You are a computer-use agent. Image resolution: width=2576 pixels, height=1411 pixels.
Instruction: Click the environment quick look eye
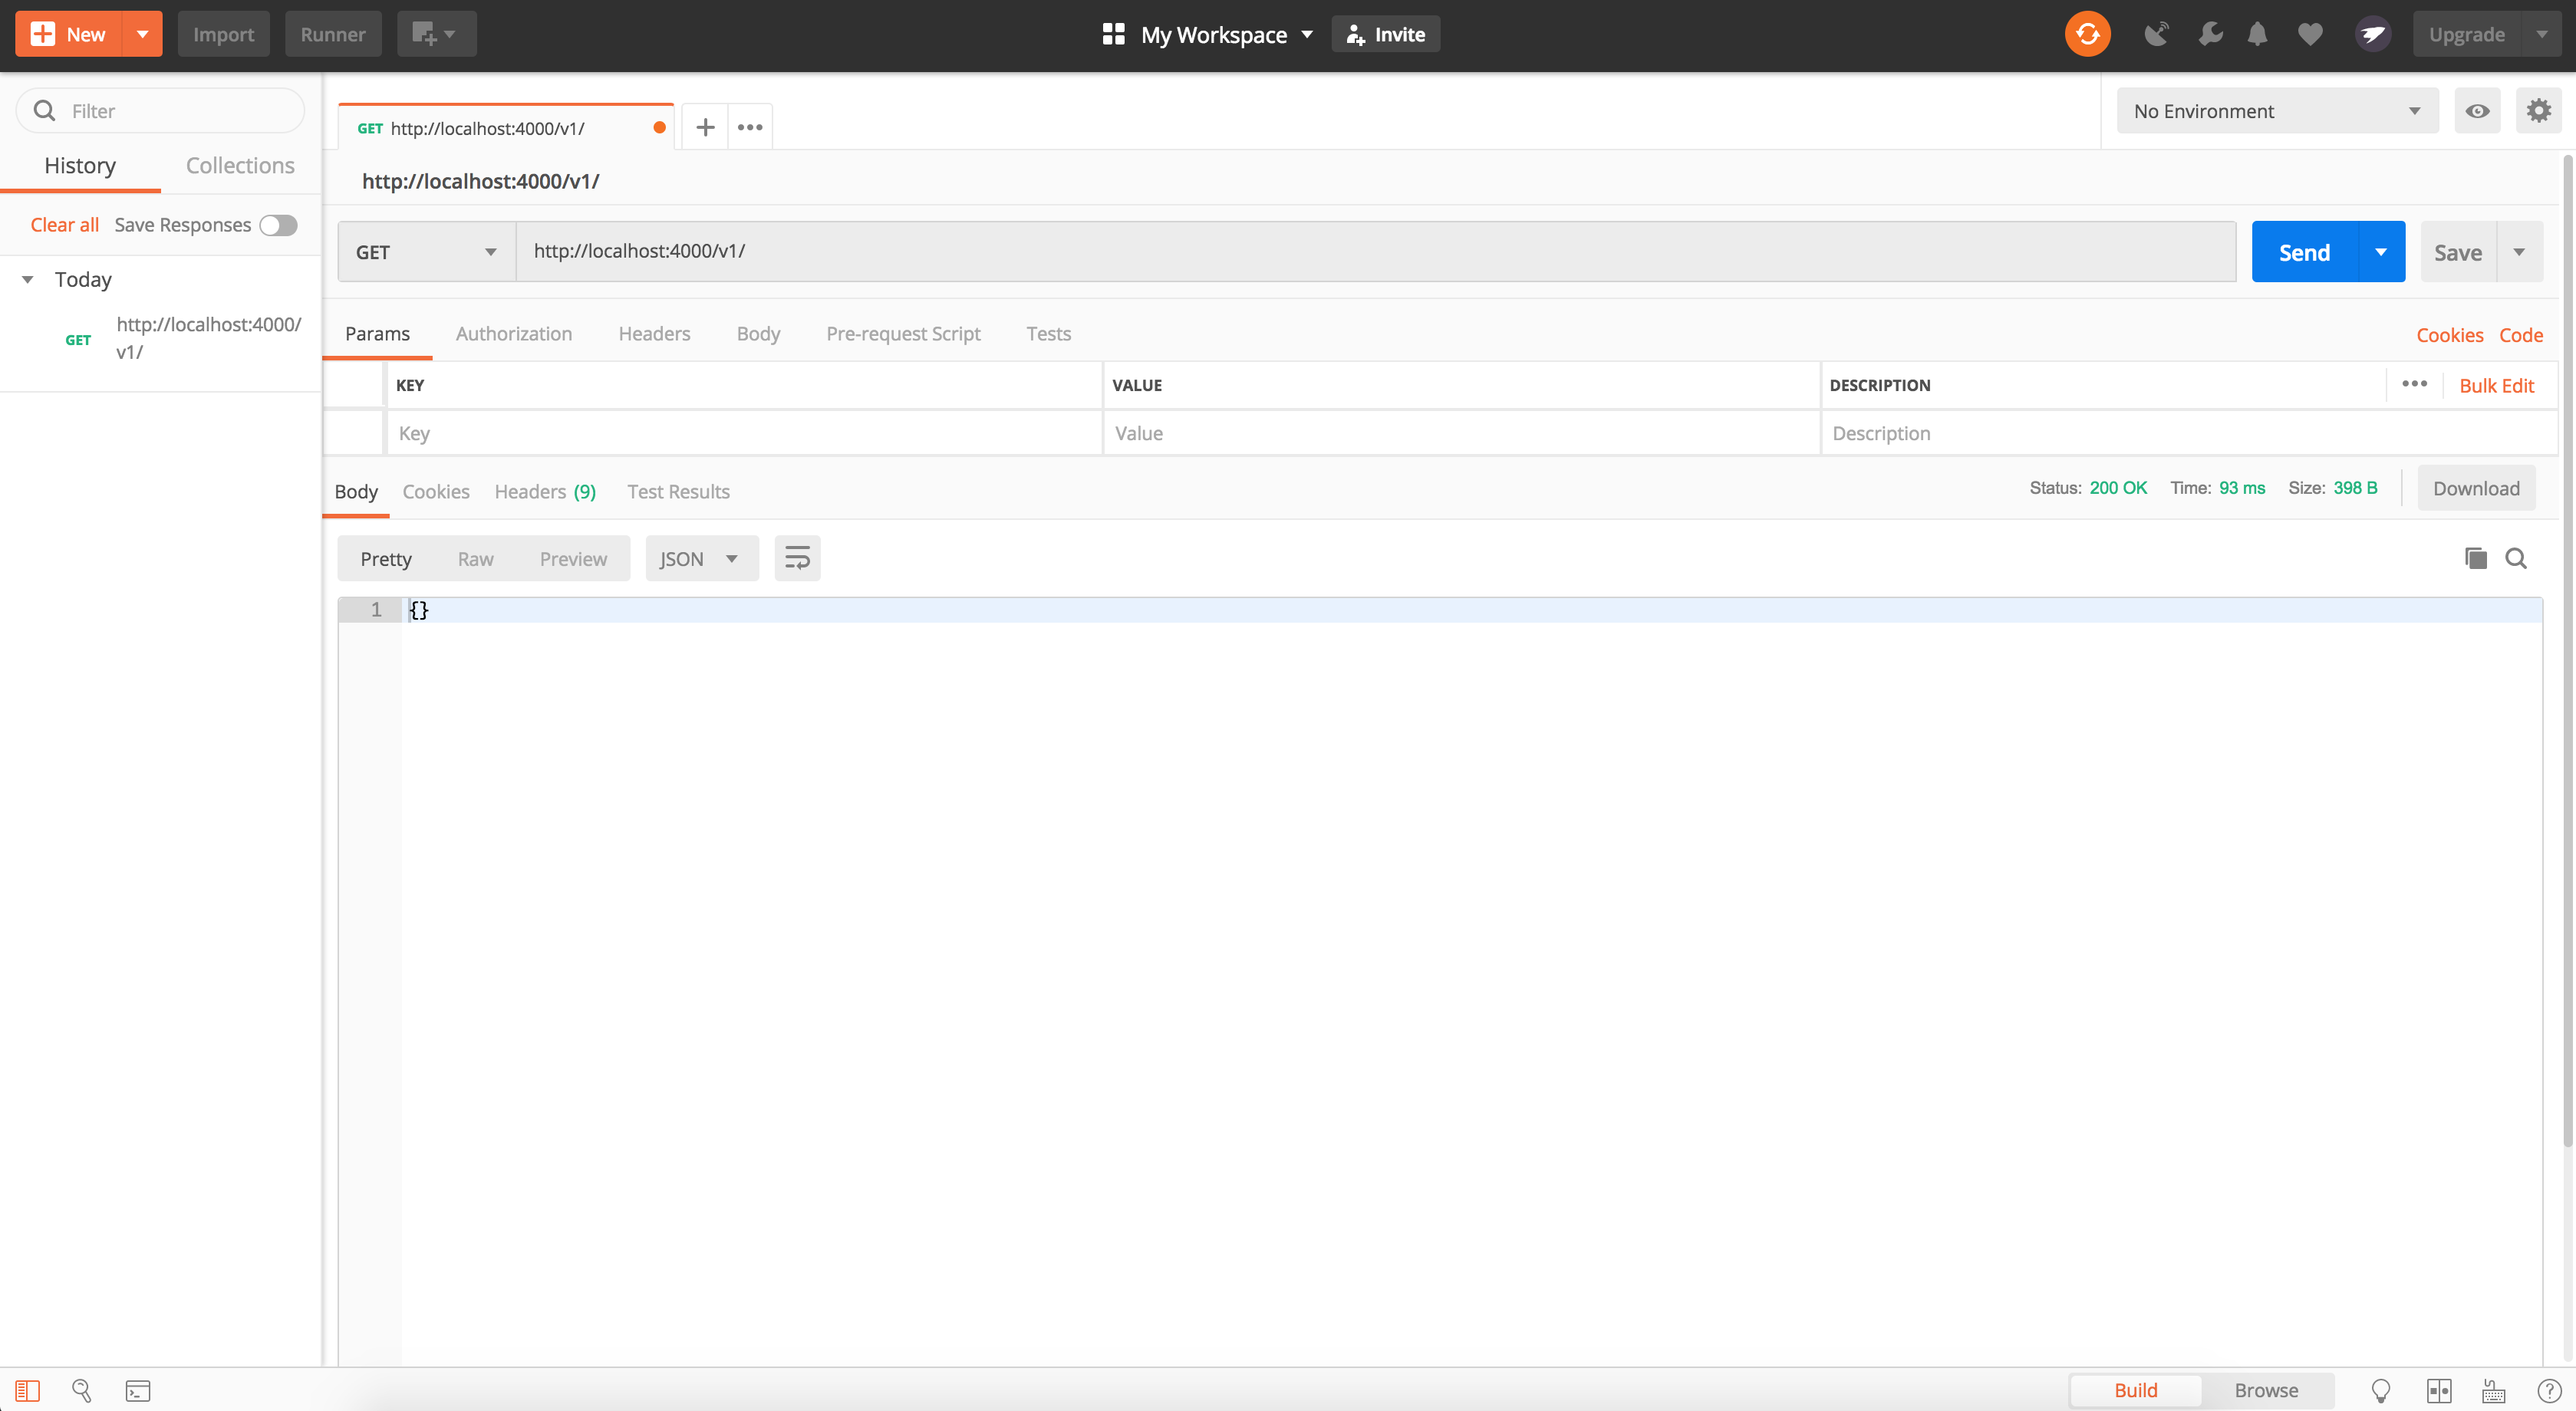click(x=2477, y=111)
